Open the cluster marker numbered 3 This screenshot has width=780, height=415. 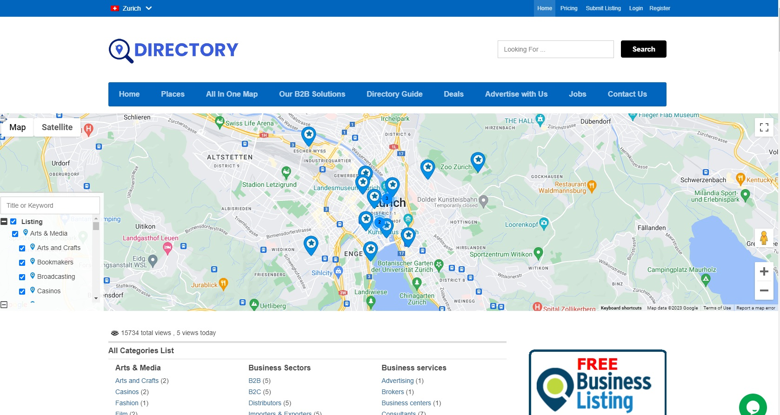387,198
